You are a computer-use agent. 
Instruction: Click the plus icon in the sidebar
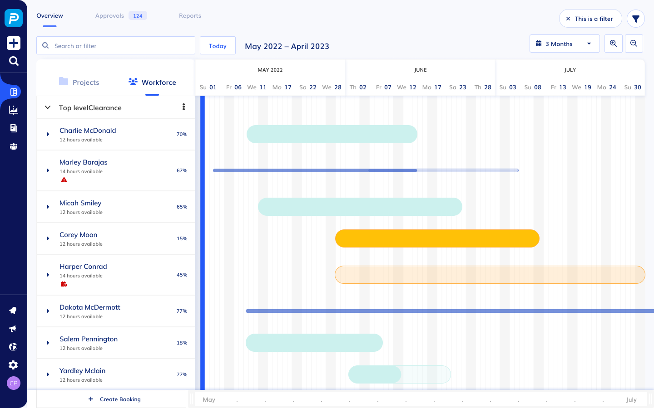pyautogui.click(x=14, y=43)
